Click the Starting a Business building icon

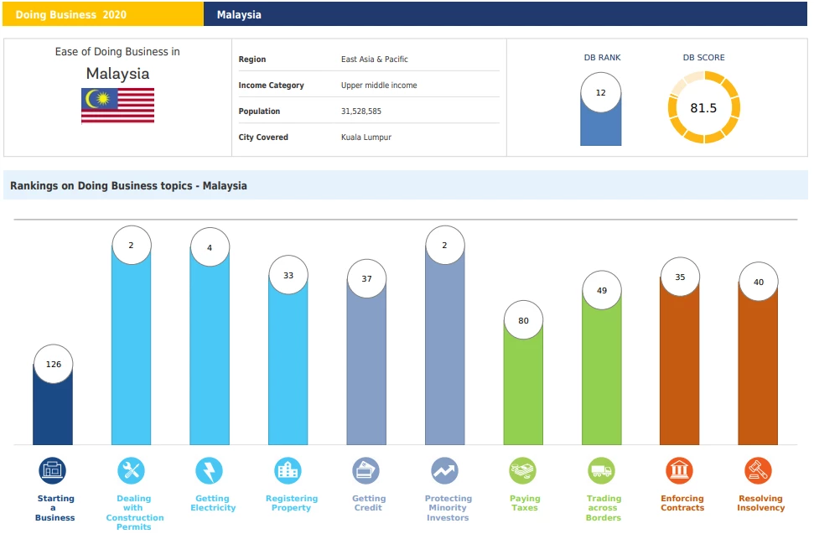click(53, 470)
